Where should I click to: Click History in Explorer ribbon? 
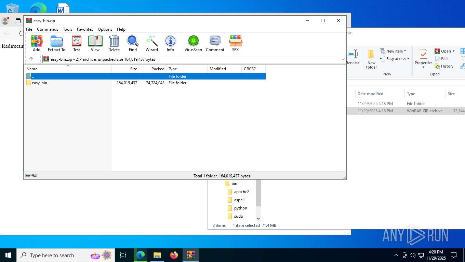[444, 66]
